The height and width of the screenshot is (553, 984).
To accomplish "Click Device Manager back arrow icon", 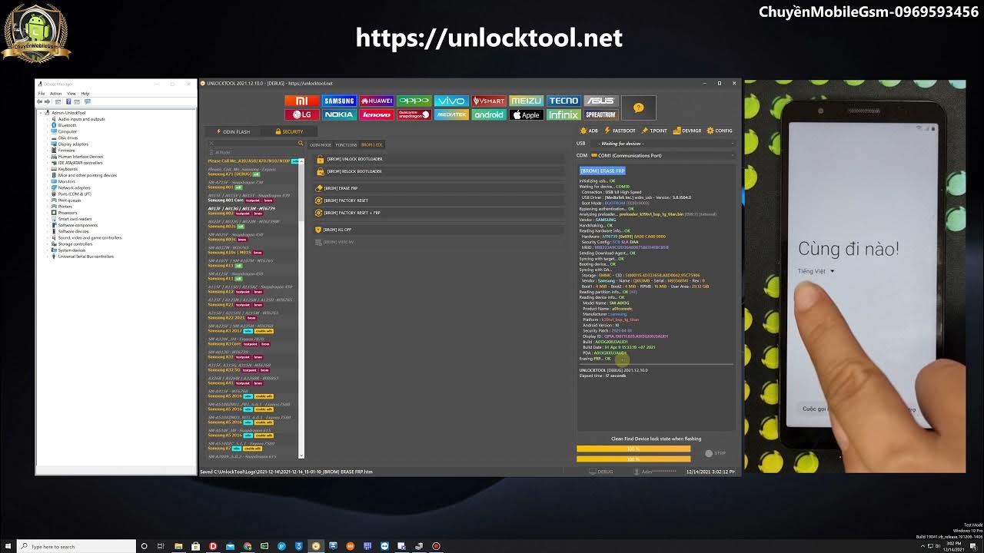I will point(40,101).
